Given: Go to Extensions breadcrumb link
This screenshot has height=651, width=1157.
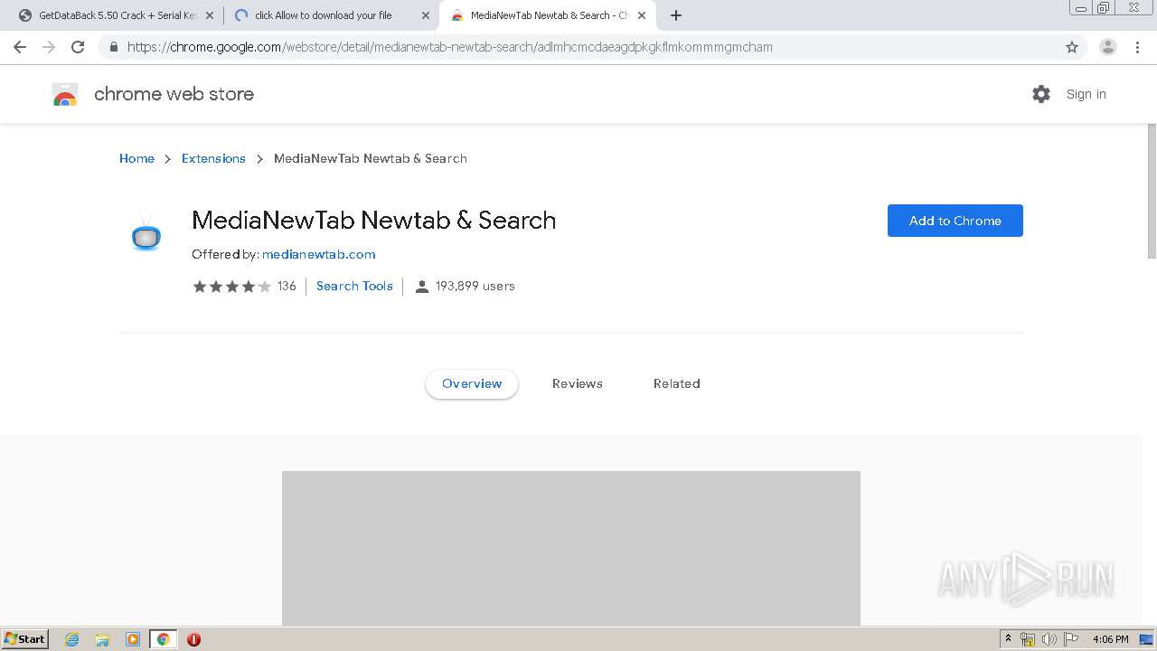Looking at the screenshot, I should pos(213,158).
